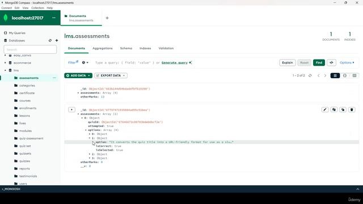Open the query history clock dropdown

click(x=85, y=62)
